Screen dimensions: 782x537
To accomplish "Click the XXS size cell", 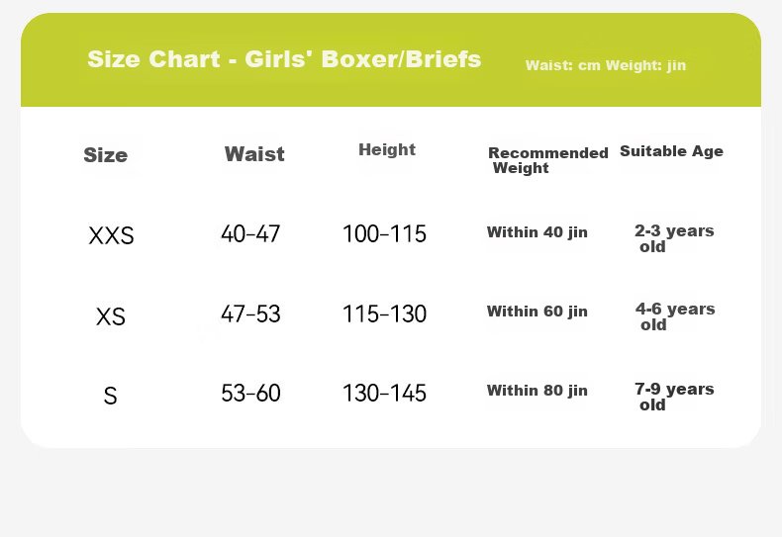I will [x=111, y=235].
